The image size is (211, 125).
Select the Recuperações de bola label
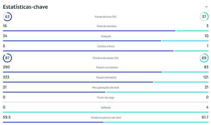coord(105,87)
